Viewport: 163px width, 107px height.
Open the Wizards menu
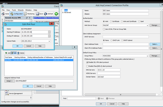pyautogui.click(x=21, y=10)
